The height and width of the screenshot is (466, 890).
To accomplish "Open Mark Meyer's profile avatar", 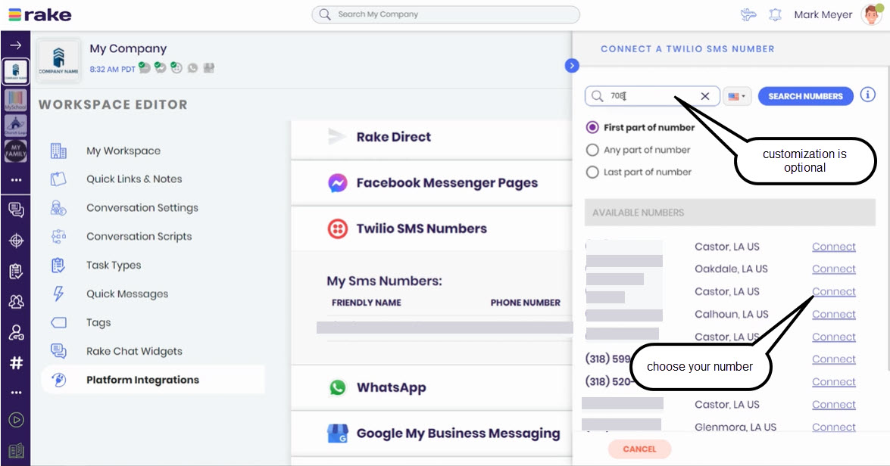I will [871, 14].
